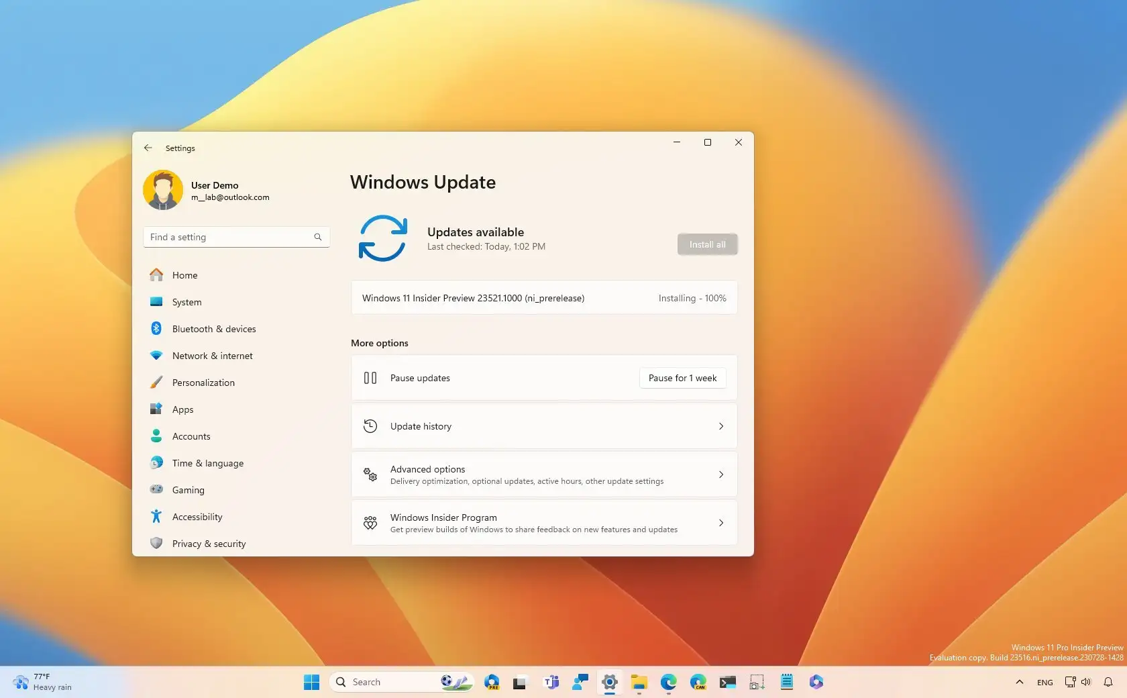Select Apps in the Settings sidebar
Screen dimensions: 1127x698
[182, 409]
